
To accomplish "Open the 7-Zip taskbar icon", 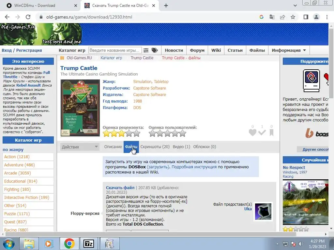I will [89, 243].
